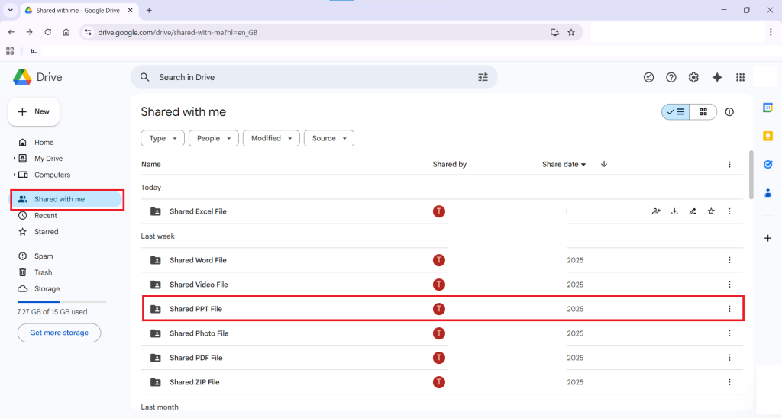This screenshot has height=418, width=782.
Task: Open the Google apps grid
Action: click(740, 77)
